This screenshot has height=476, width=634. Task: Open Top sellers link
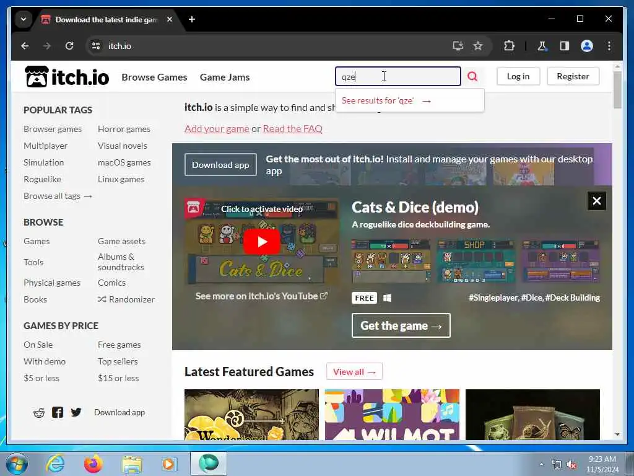[118, 361]
